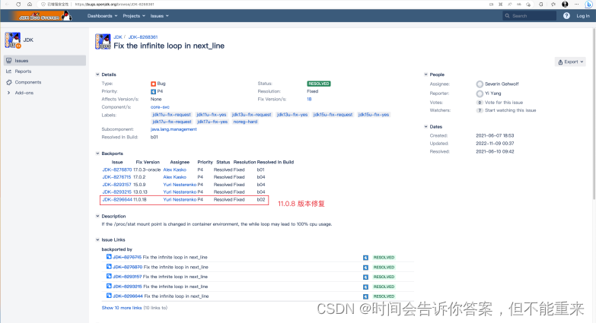This screenshot has height=323, width=596.
Task: Click Severin Gehwolf's avatar icon
Action: coord(480,84)
